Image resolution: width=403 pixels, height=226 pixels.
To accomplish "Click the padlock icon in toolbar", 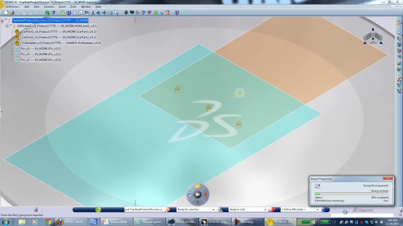I will click(126, 12).
